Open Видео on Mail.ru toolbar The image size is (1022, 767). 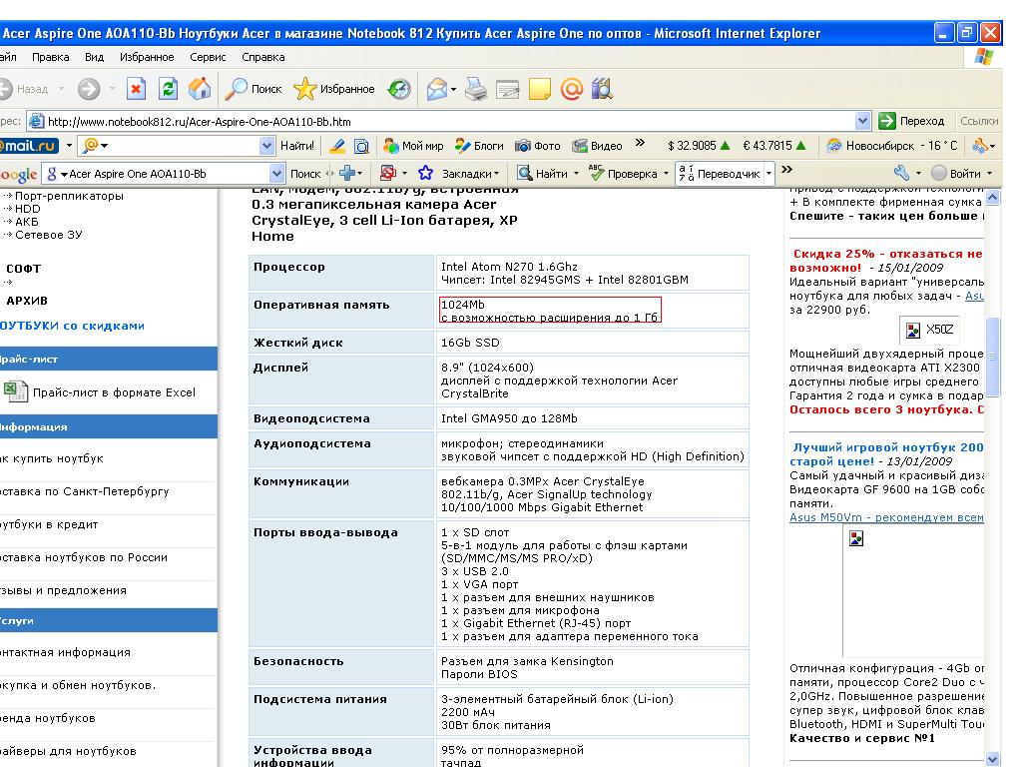click(x=598, y=146)
